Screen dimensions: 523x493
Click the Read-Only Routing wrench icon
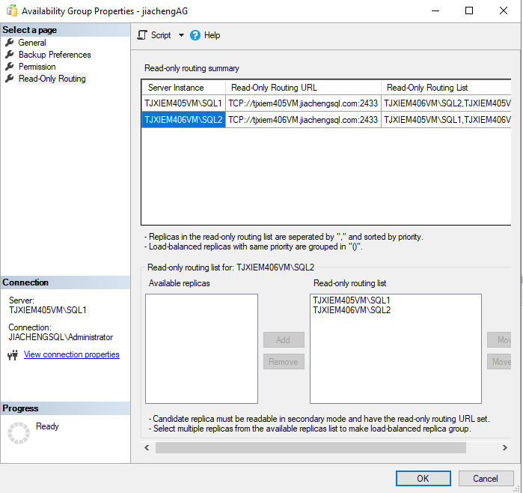10,79
